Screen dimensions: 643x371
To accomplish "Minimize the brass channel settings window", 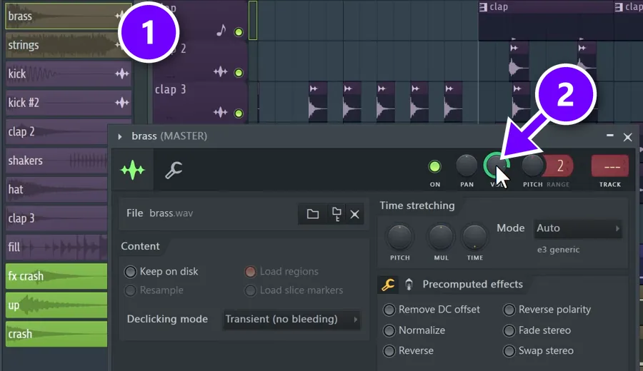I will (x=610, y=136).
